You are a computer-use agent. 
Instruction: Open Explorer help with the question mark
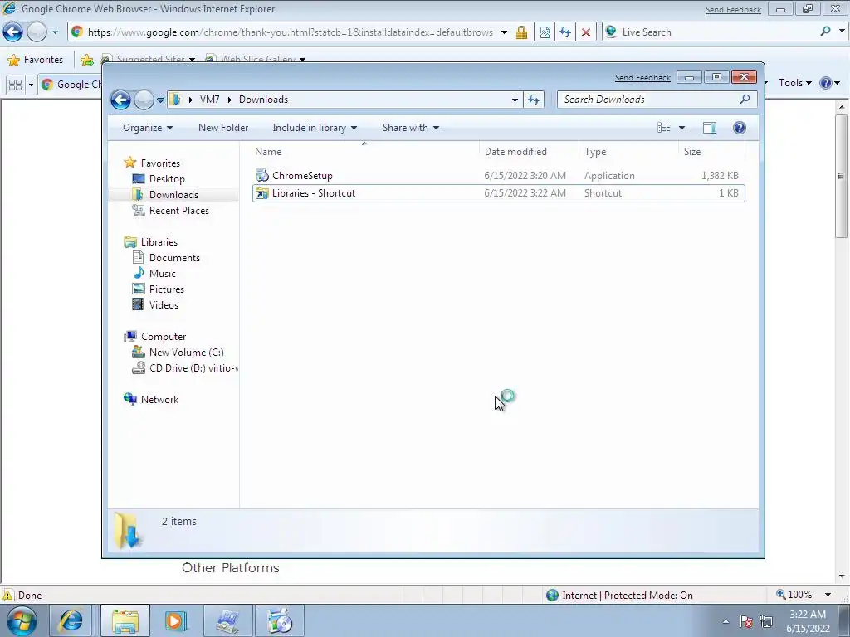coord(739,128)
